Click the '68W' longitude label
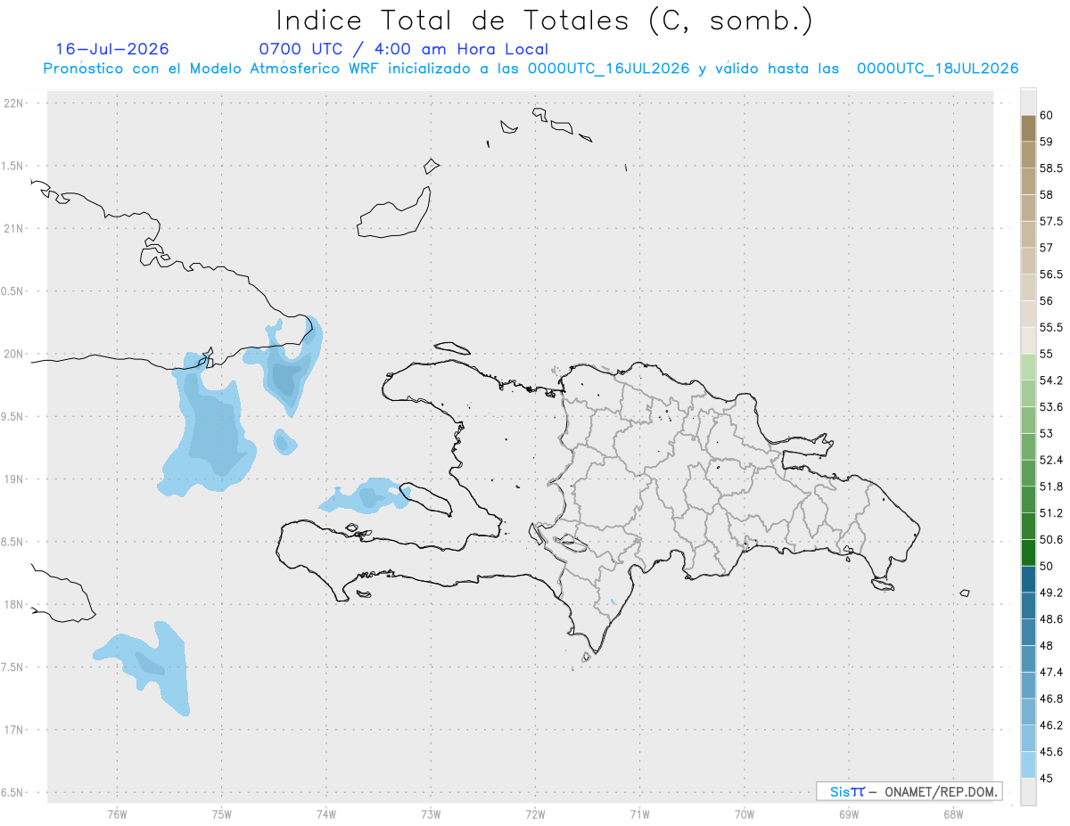The image size is (1070, 826). 953,814
